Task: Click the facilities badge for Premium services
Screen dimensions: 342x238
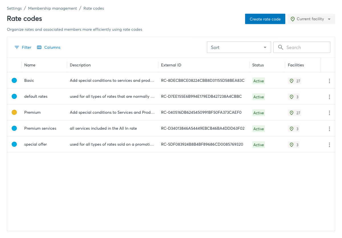Action: (294, 129)
